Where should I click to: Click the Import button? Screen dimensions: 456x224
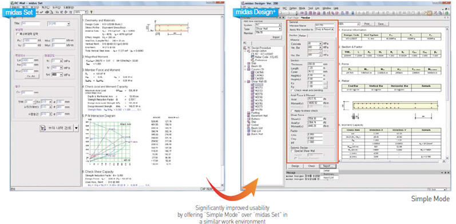276,37
